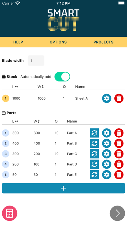Click the Blade width label

pos(13,60)
